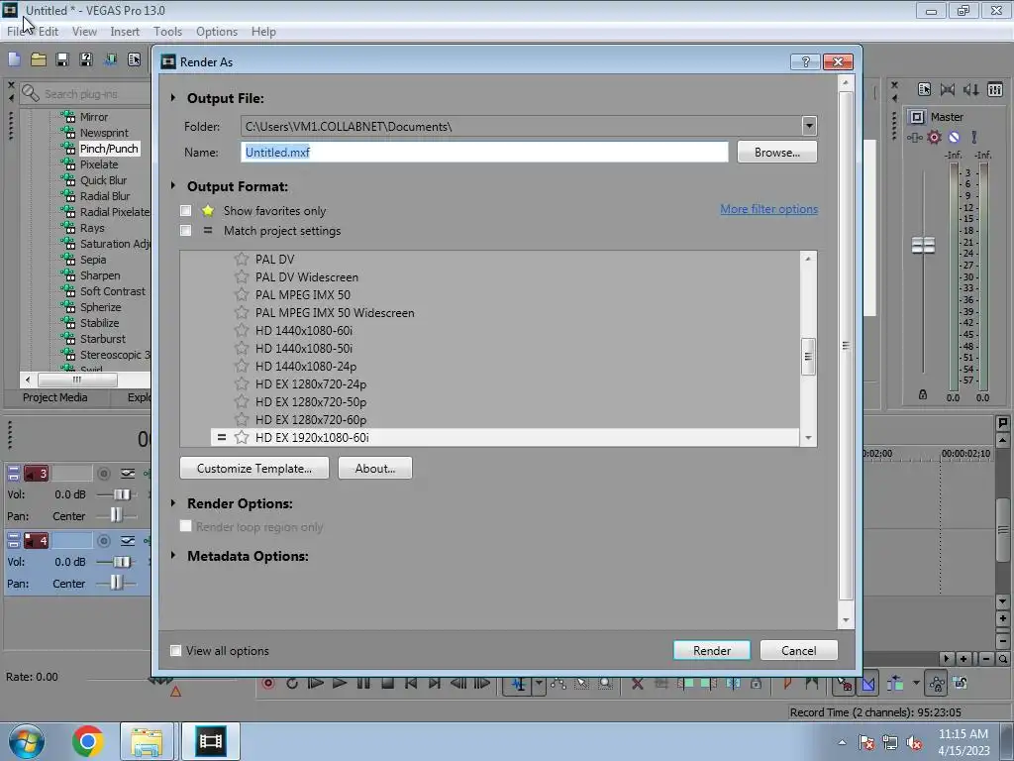Click the About... button
The width and height of the screenshot is (1014, 761).
tap(375, 468)
